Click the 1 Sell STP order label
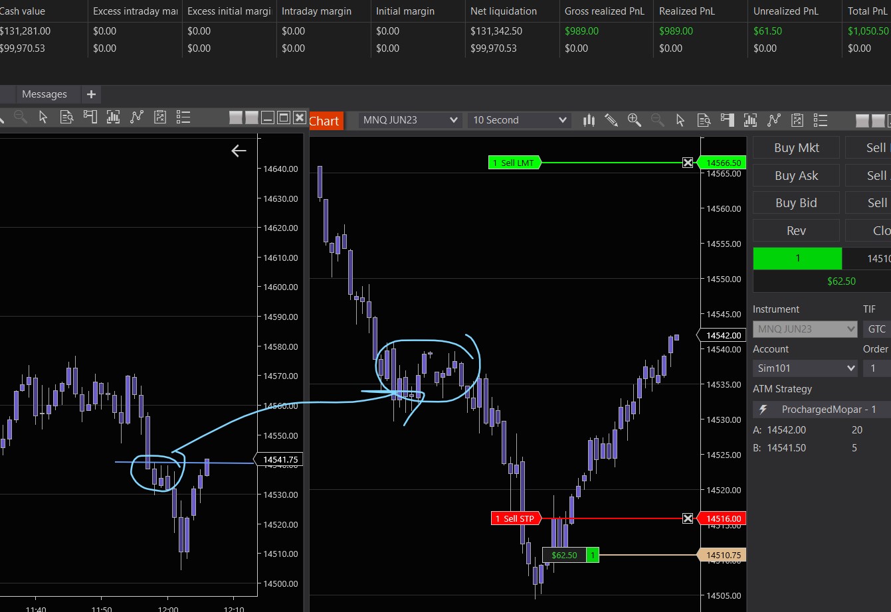891x612 pixels. (x=516, y=518)
